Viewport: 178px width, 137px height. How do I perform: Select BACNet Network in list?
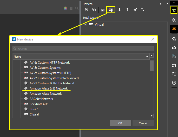point(41,99)
